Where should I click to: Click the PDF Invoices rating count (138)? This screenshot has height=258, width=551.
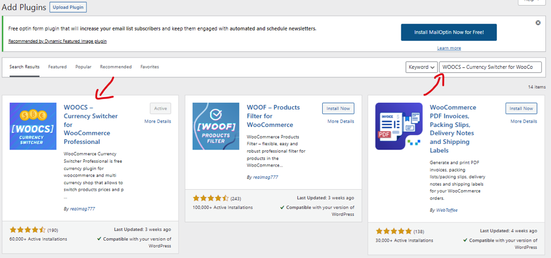tap(419, 231)
